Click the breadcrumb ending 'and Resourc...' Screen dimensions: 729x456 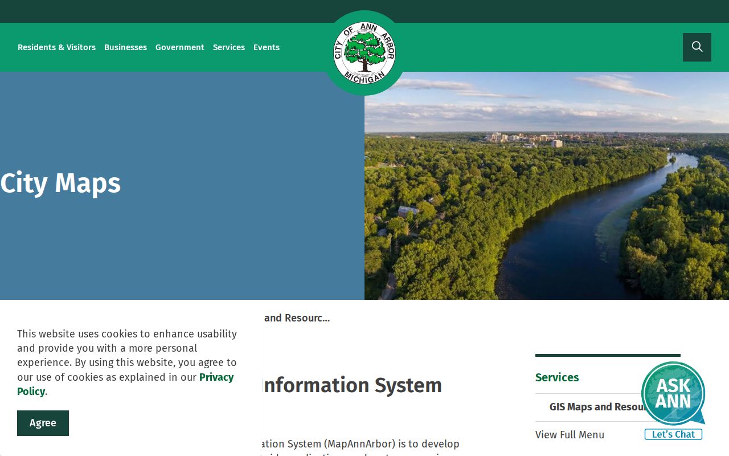[x=297, y=318]
